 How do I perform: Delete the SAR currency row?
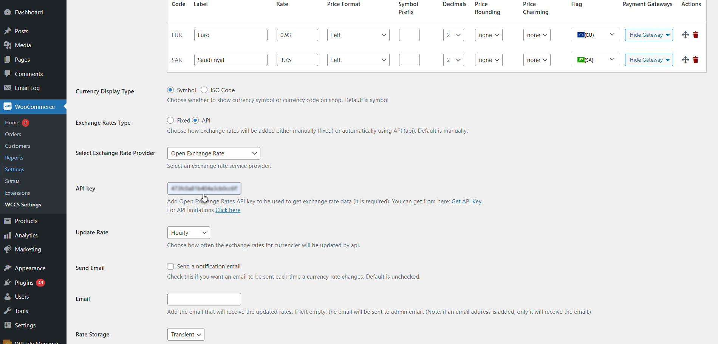[696, 60]
